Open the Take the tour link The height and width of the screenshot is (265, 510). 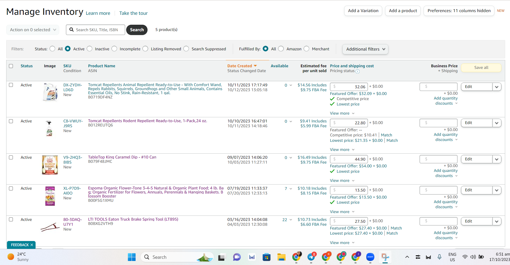pos(133,13)
